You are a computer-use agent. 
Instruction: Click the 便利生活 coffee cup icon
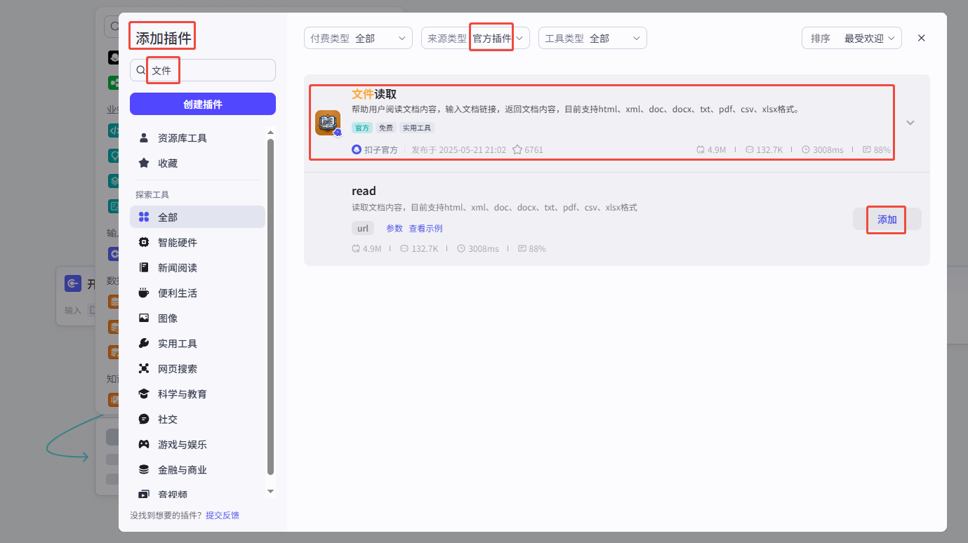click(x=144, y=293)
